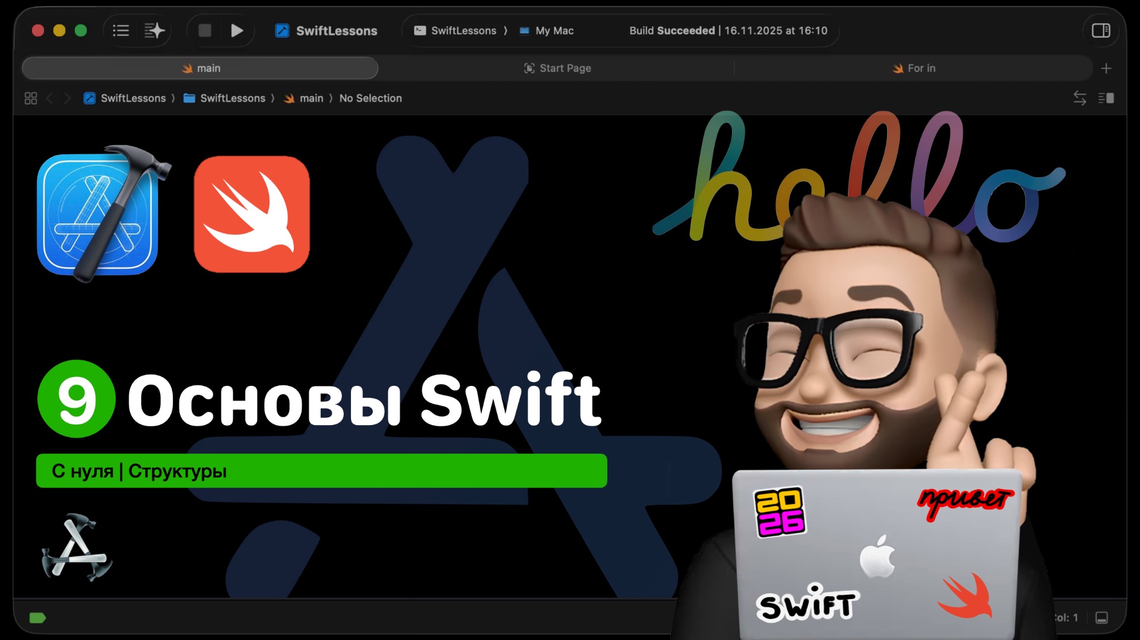Click the Stop button in the toolbar
Screen dimensions: 1140x640
coord(204,30)
